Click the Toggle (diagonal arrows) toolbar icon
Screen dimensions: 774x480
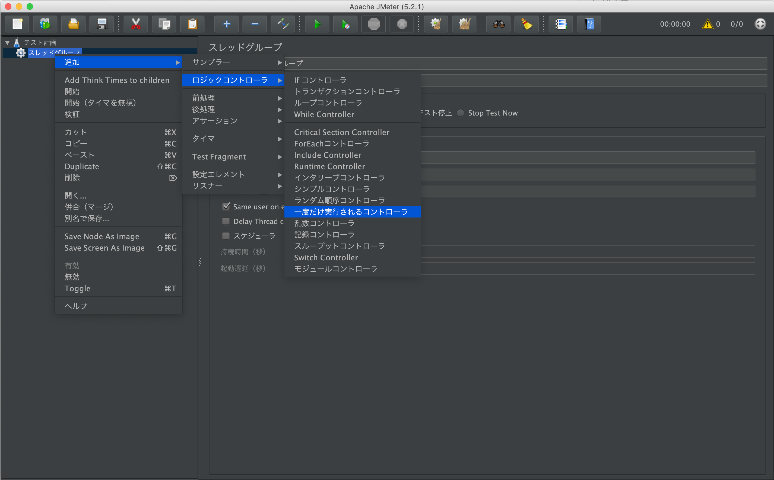[283, 24]
